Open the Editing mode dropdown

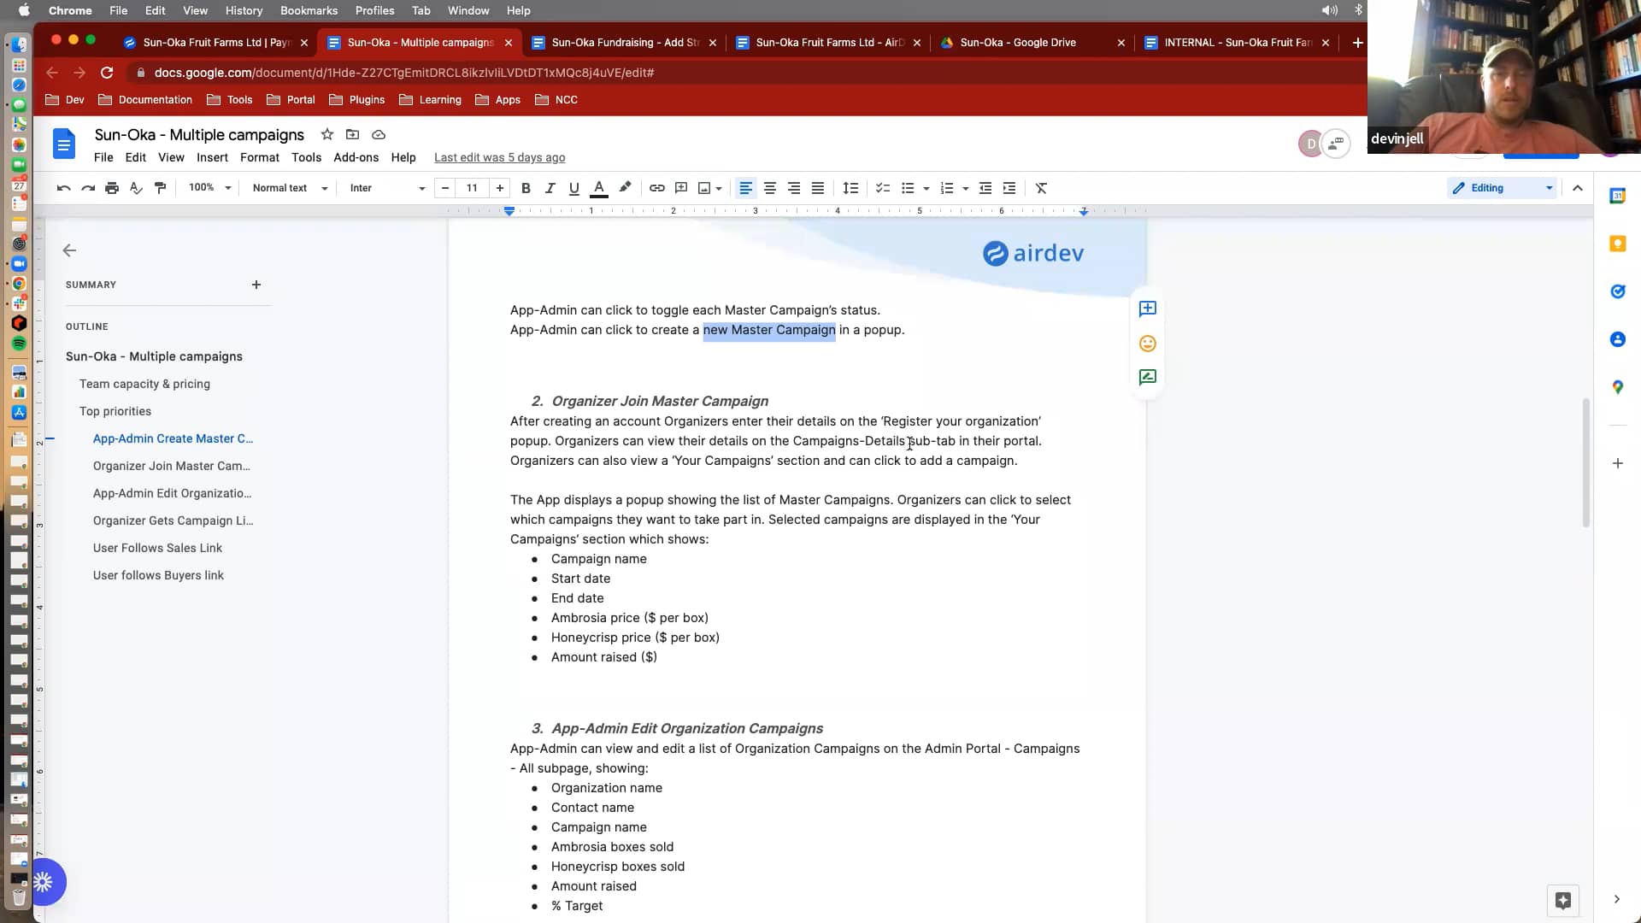pyautogui.click(x=1503, y=188)
